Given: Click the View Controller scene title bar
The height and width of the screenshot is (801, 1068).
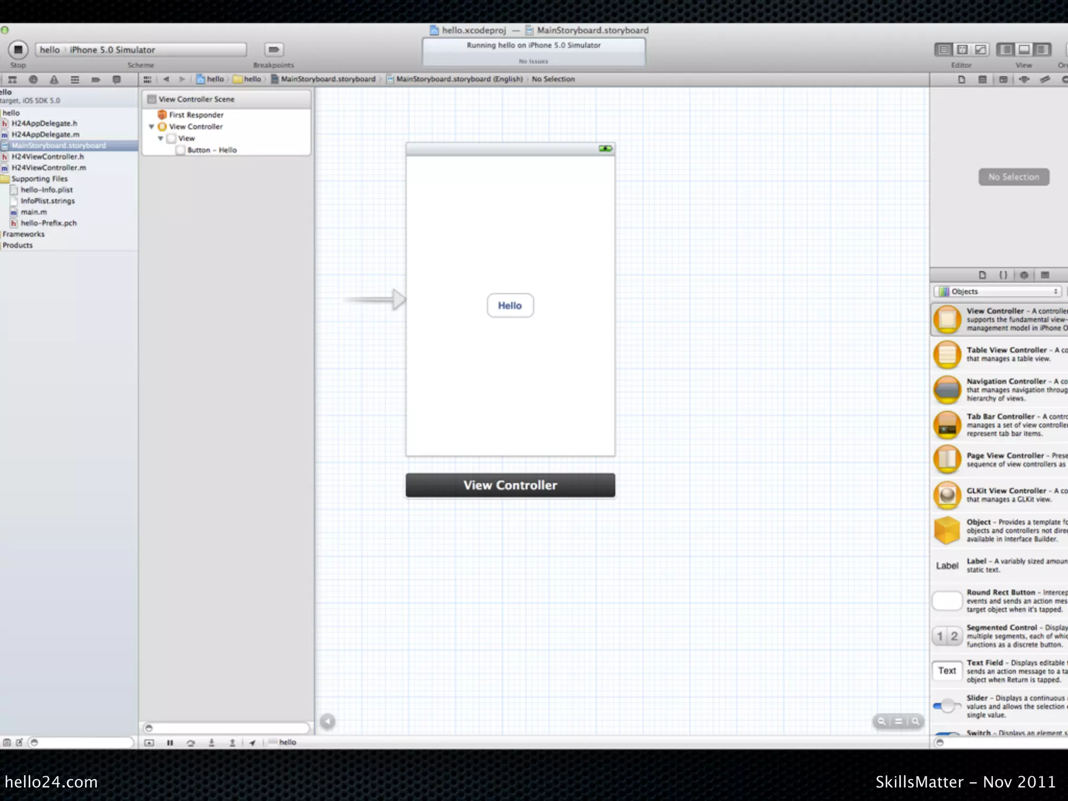Looking at the screenshot, I should pos(509,486).
